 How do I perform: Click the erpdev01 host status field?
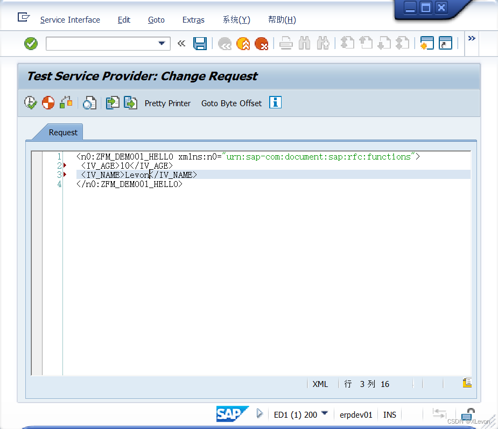[x=356, y=414]
